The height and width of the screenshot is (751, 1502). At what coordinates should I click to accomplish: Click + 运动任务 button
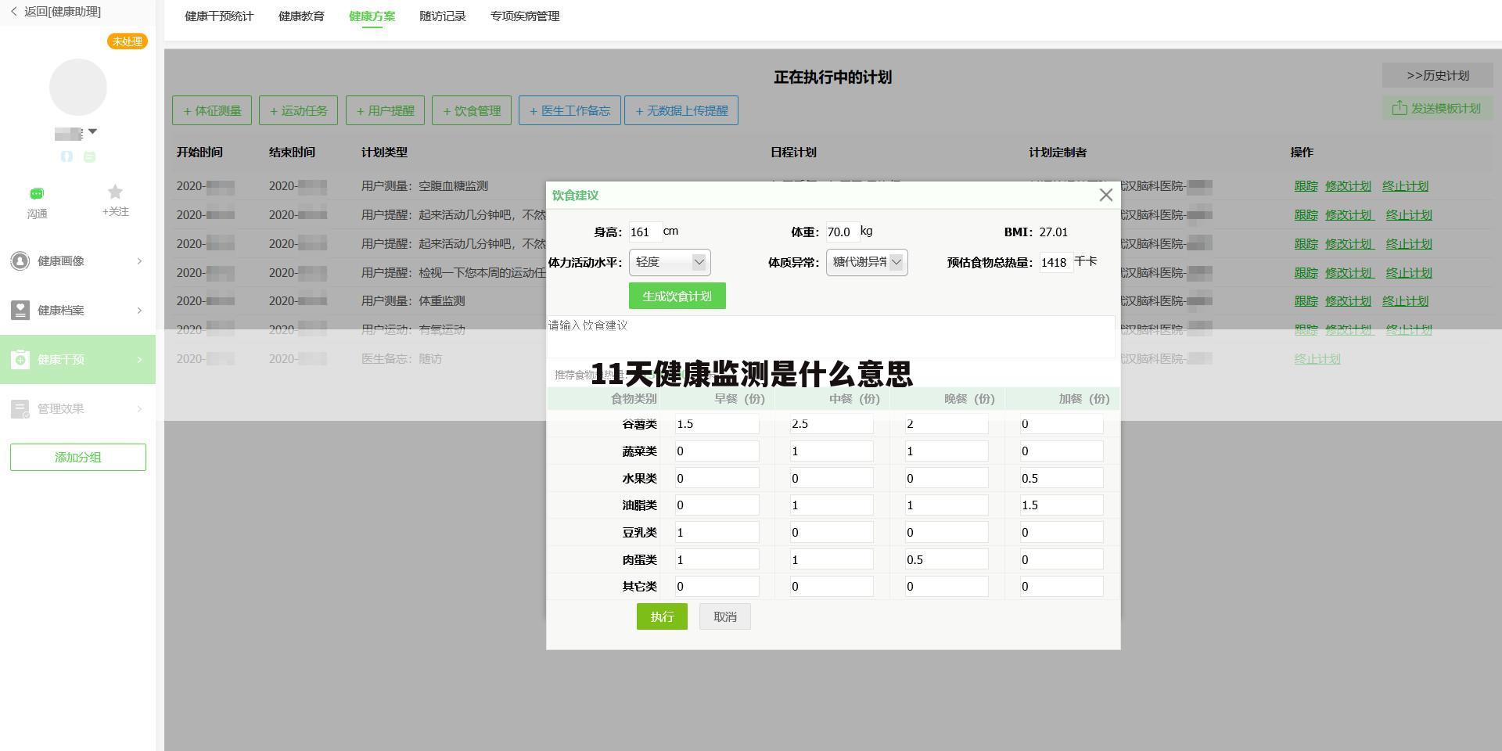[x=298, y=110]
